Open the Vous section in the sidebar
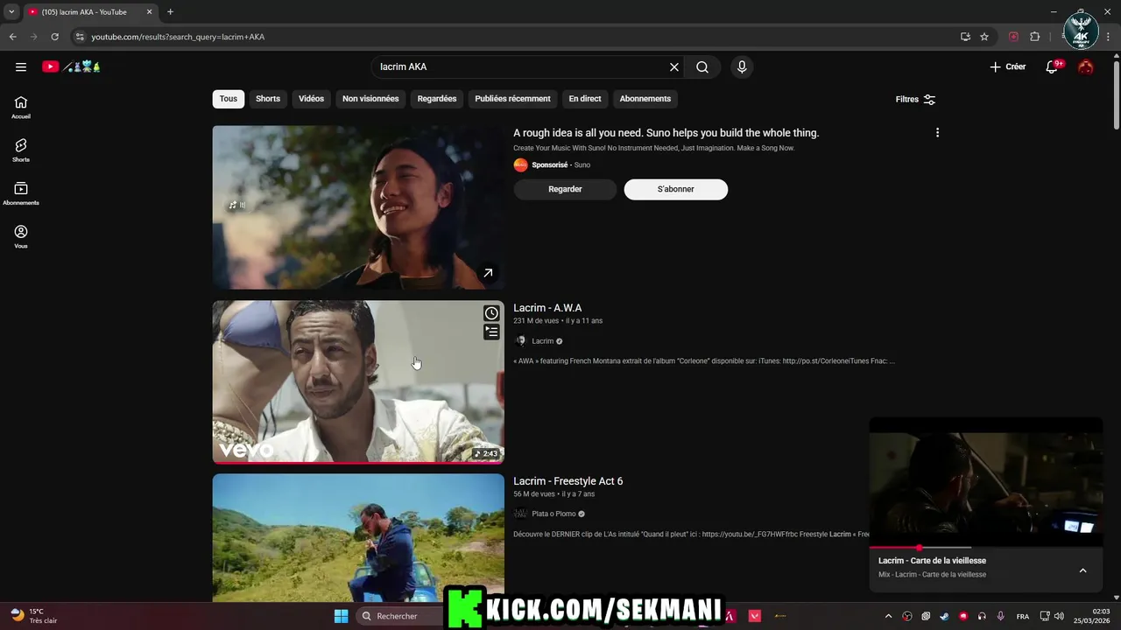The width and height of the screenshot is (1121, 630). tap(21, 236)
